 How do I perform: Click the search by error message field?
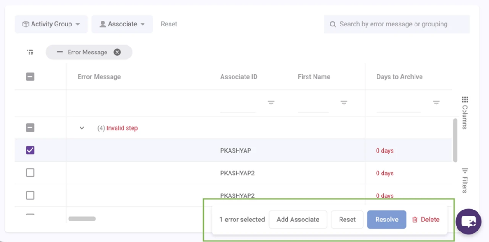pos(397,24)
